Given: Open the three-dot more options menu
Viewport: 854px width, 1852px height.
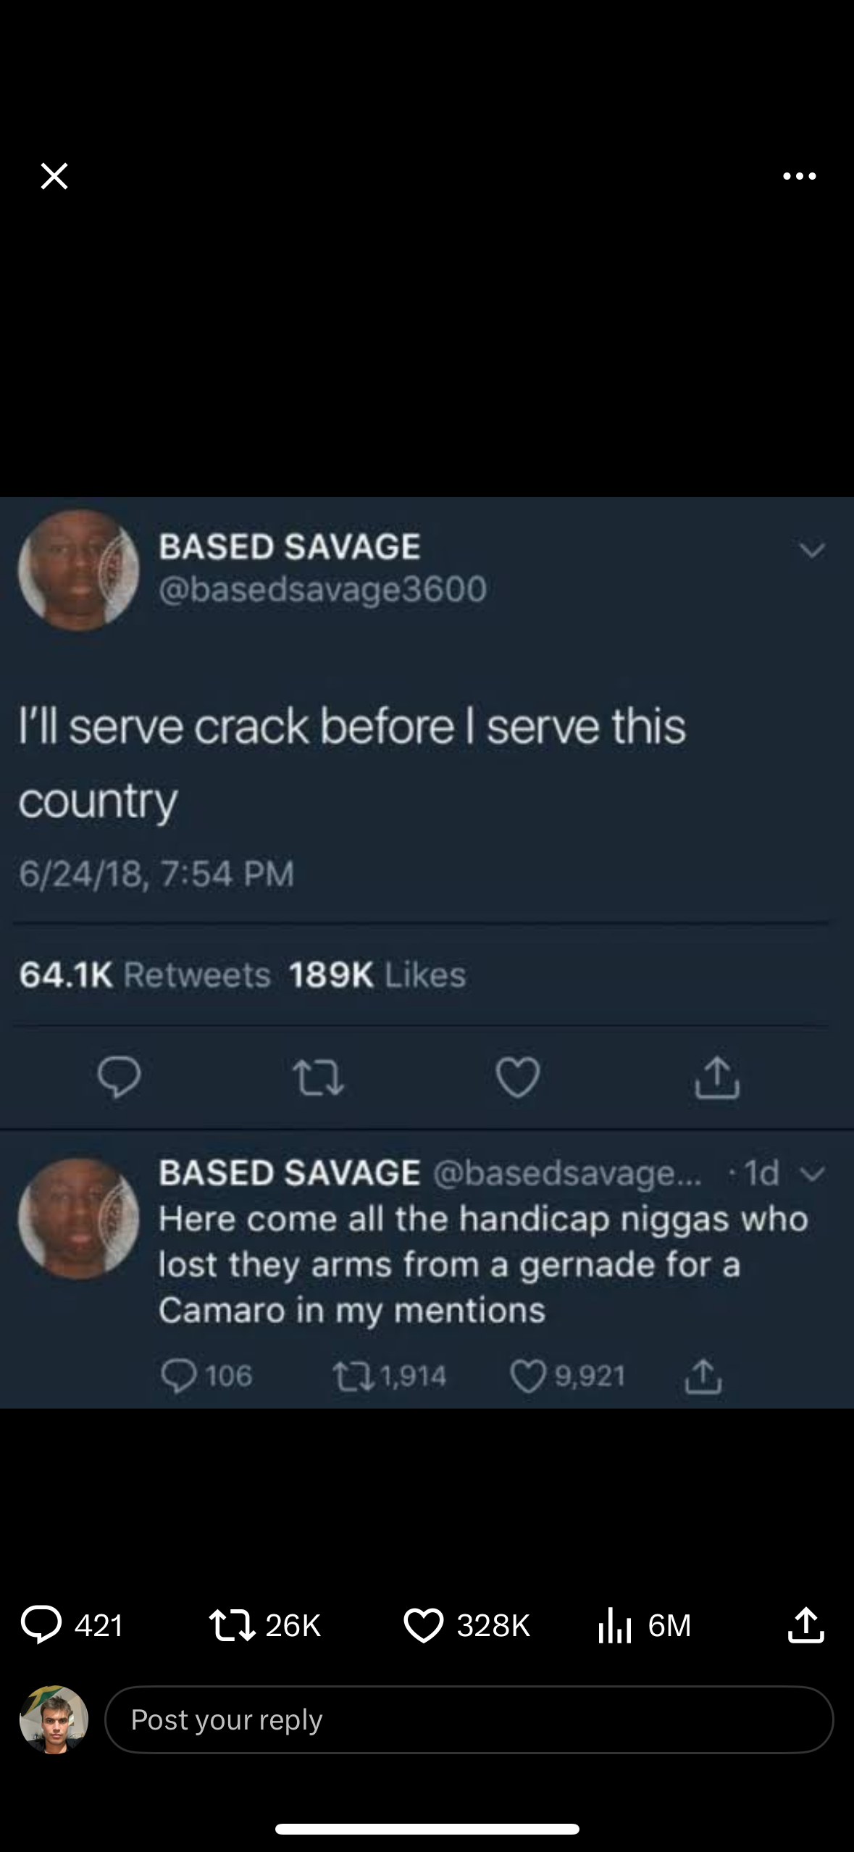Looking at the screenshot, I should [x=799, y=176].
